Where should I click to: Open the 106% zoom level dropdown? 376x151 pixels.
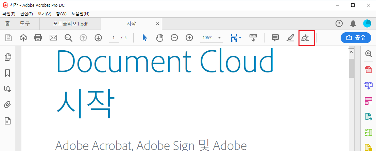[x=219, y=38]
